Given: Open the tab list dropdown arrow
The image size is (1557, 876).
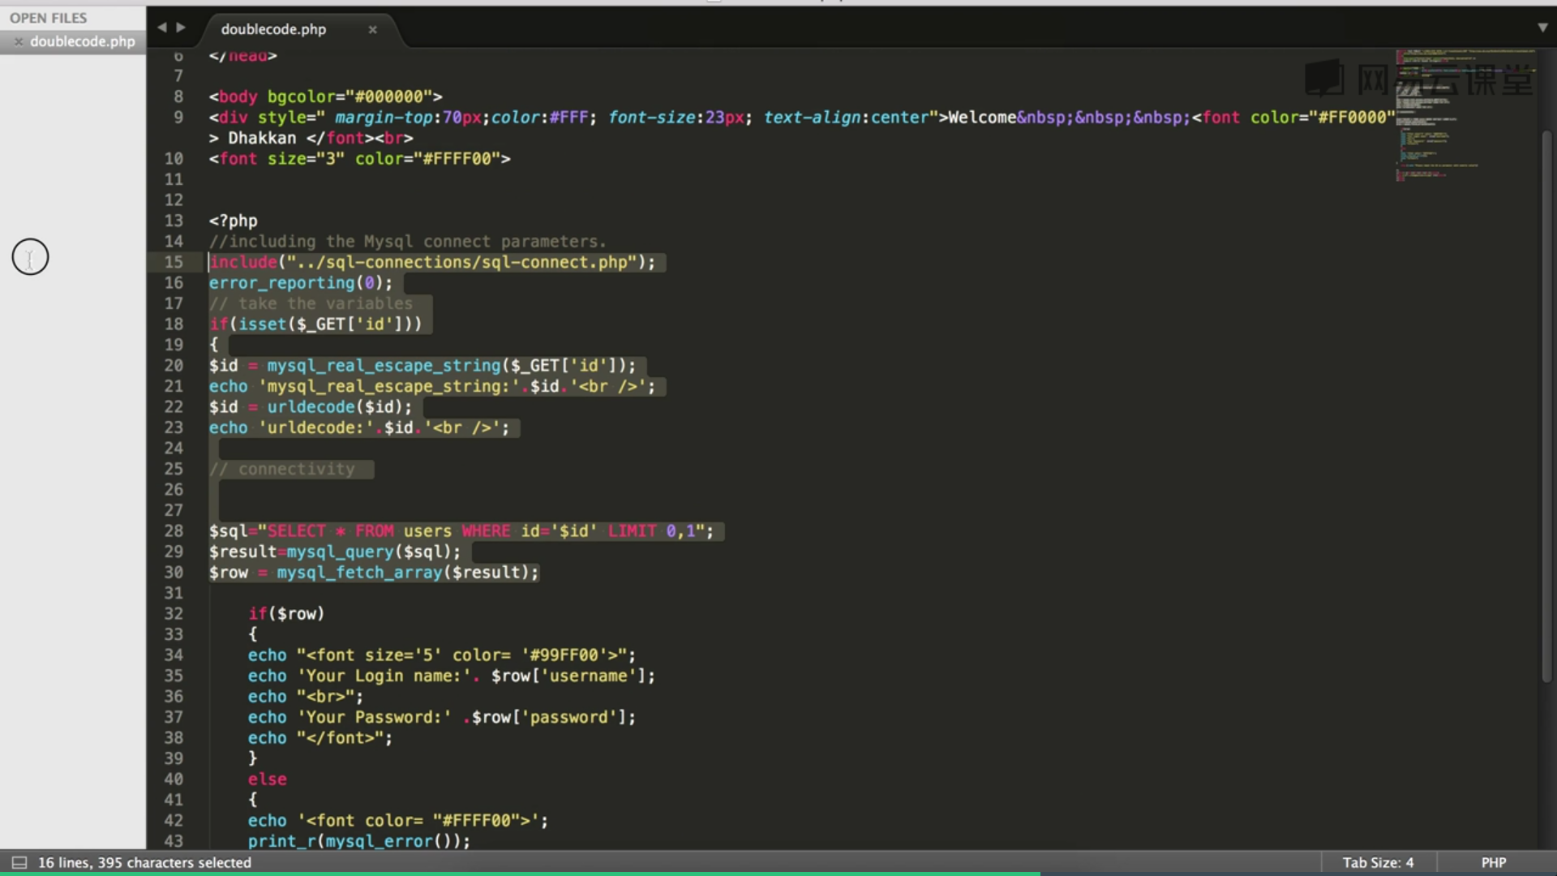Looking at the screenshot, I should [1542, 28].
